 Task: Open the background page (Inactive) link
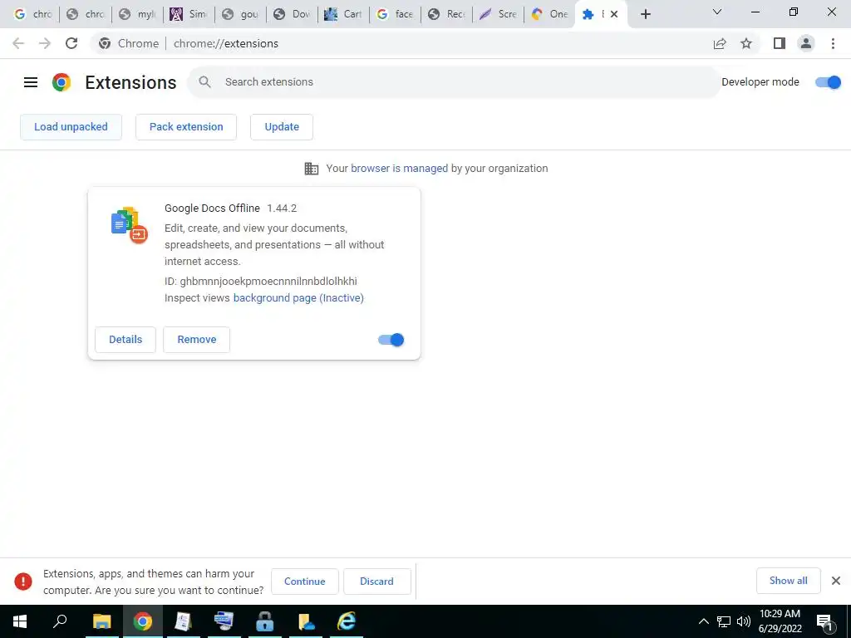pyautogui.click(x=298, y=298)
